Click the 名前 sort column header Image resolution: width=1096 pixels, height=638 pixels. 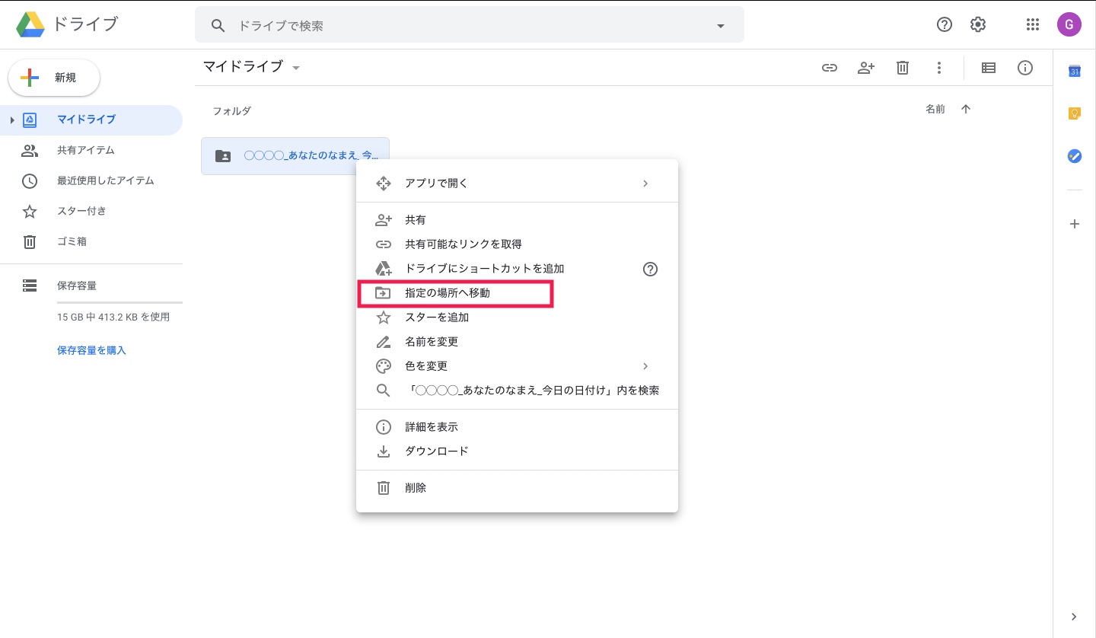[935, 110]
